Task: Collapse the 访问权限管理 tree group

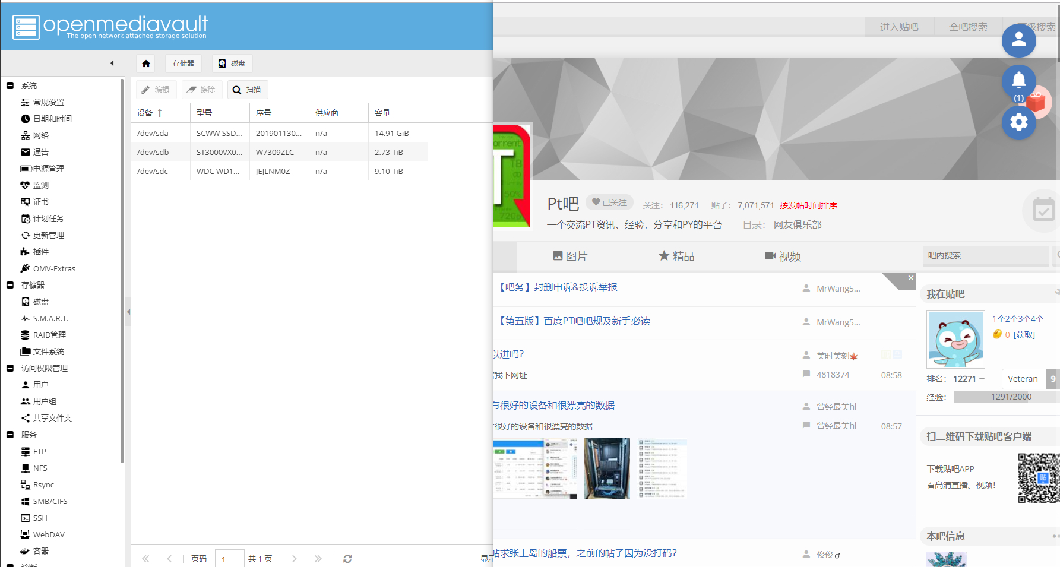Action: coord(10,368)
